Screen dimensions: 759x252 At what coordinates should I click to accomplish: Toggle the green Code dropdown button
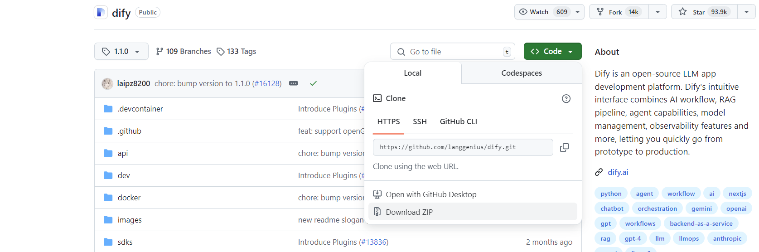coord(552,51)
